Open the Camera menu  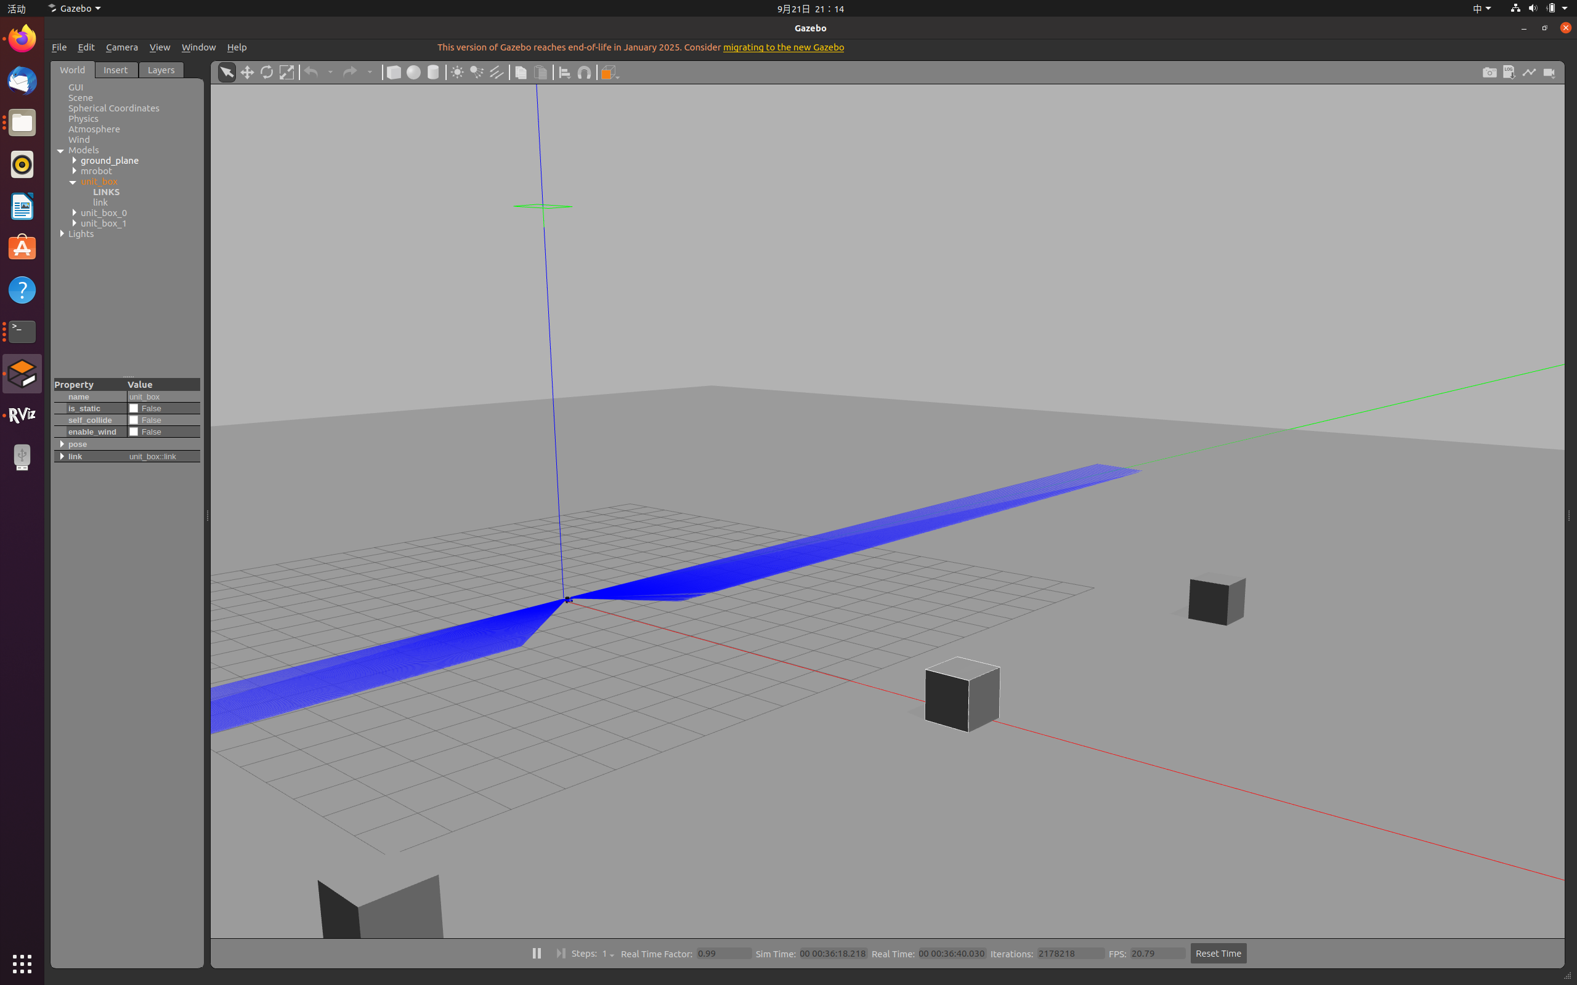point(122,47)
